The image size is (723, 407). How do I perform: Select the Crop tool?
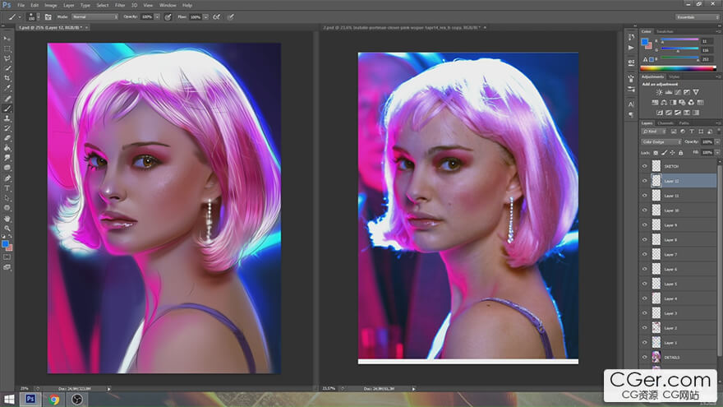coord(7,78)
